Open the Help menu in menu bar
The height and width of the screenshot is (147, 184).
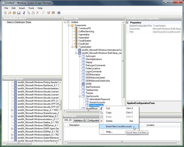[x=40, y=8]
